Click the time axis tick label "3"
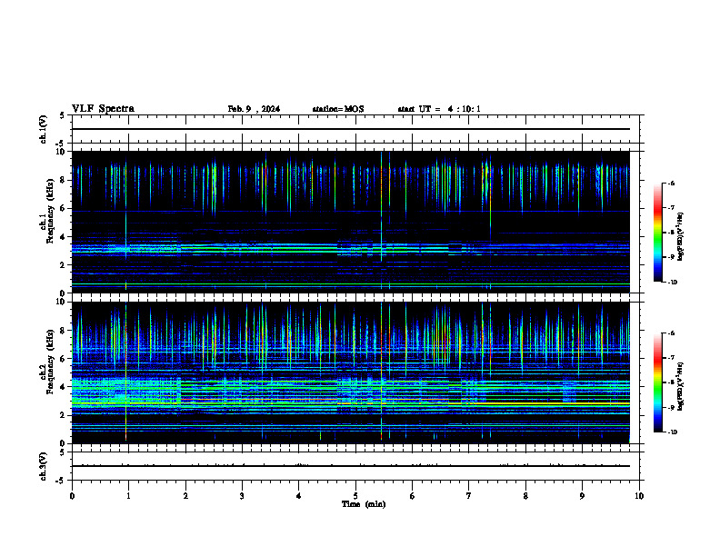Screen dimensions: 720x556 [242, 496]
